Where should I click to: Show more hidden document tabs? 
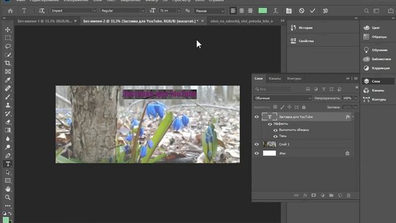pyautogui.click(x=282, y=20)
